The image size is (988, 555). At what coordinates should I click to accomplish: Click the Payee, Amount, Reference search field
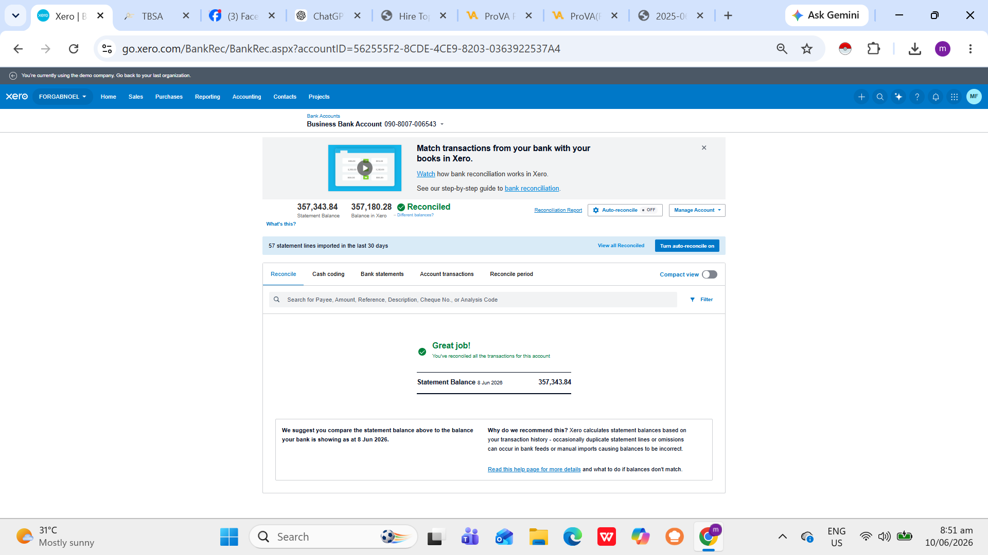[x=473, y=300]
